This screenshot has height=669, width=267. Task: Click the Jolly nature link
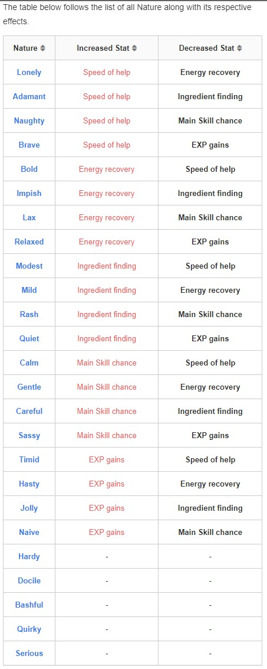click(x=29, y=508)
